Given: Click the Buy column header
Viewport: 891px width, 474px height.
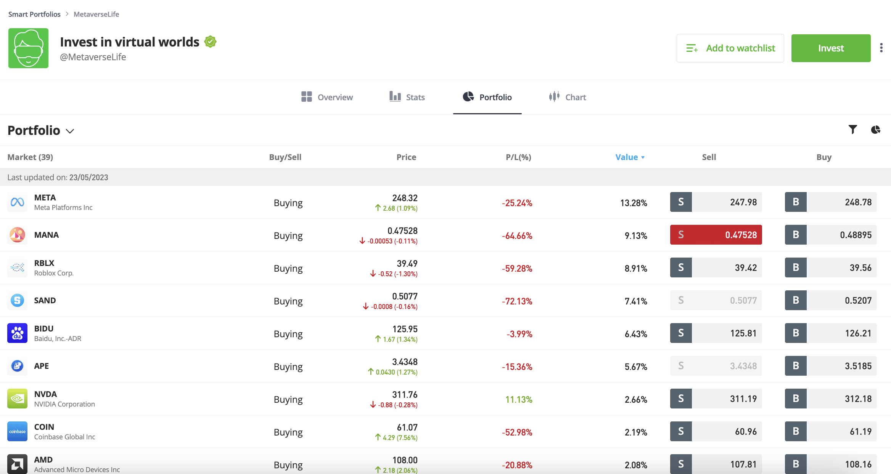Looking at the screenshot, I should coord(824,157).
